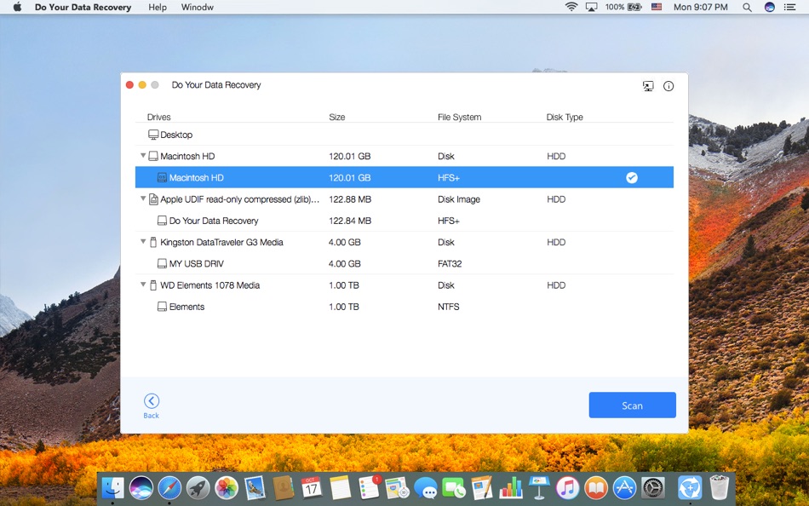The width and height of the screenshot is (809, 506).
Task: Click the Siri icon in menu bar
Action: coord(769,7)
